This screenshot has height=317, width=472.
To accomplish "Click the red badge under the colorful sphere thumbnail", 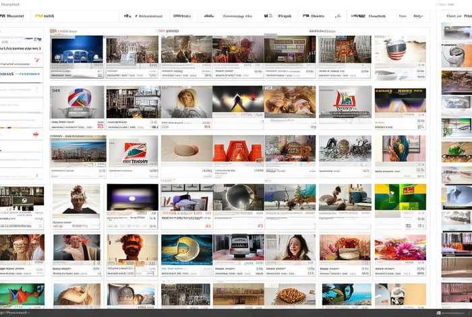I will click(100, 125).
